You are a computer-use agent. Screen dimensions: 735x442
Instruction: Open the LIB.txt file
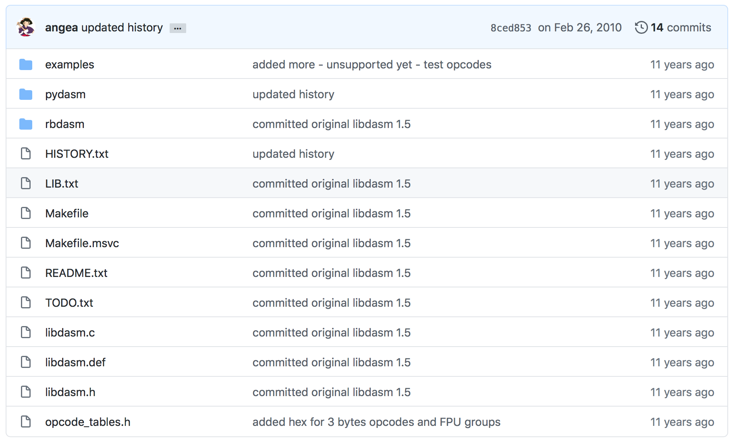coord(62,183)
